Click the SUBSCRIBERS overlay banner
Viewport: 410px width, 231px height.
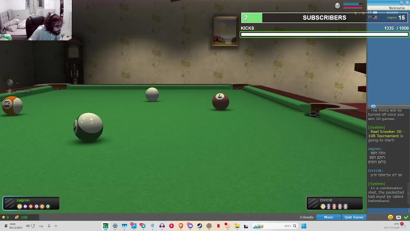[324, 18]
